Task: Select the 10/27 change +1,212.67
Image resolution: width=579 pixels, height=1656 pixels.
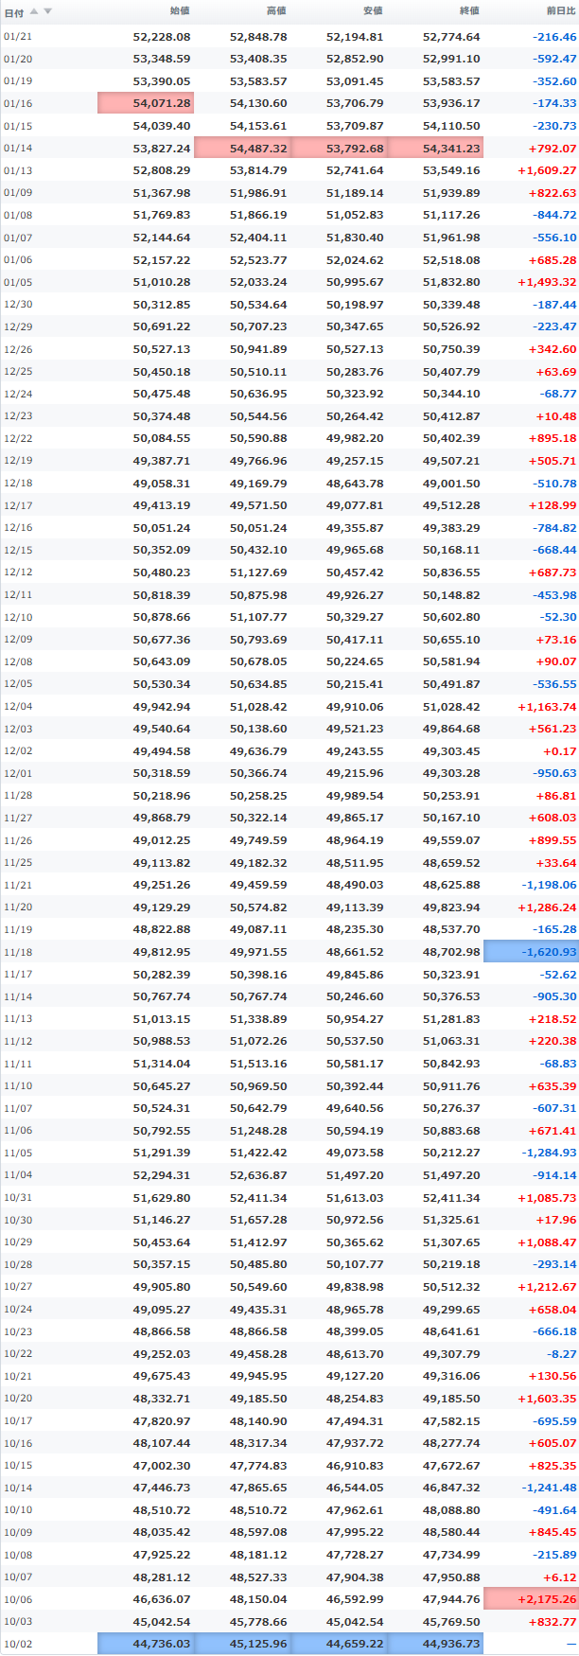Action: [x=547, y=1287]
